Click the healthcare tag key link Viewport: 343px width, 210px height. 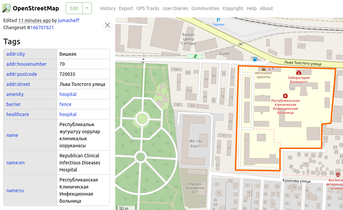coord(17,114)
